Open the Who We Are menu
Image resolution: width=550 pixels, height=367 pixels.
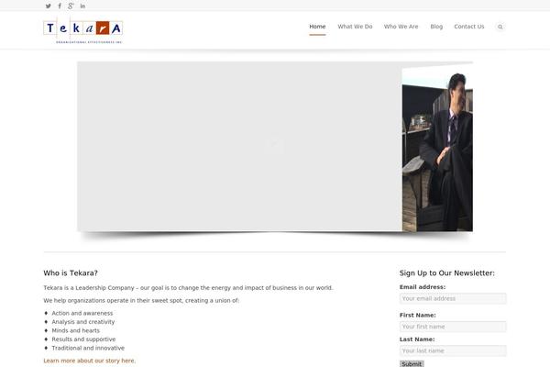tap(401, 27)
